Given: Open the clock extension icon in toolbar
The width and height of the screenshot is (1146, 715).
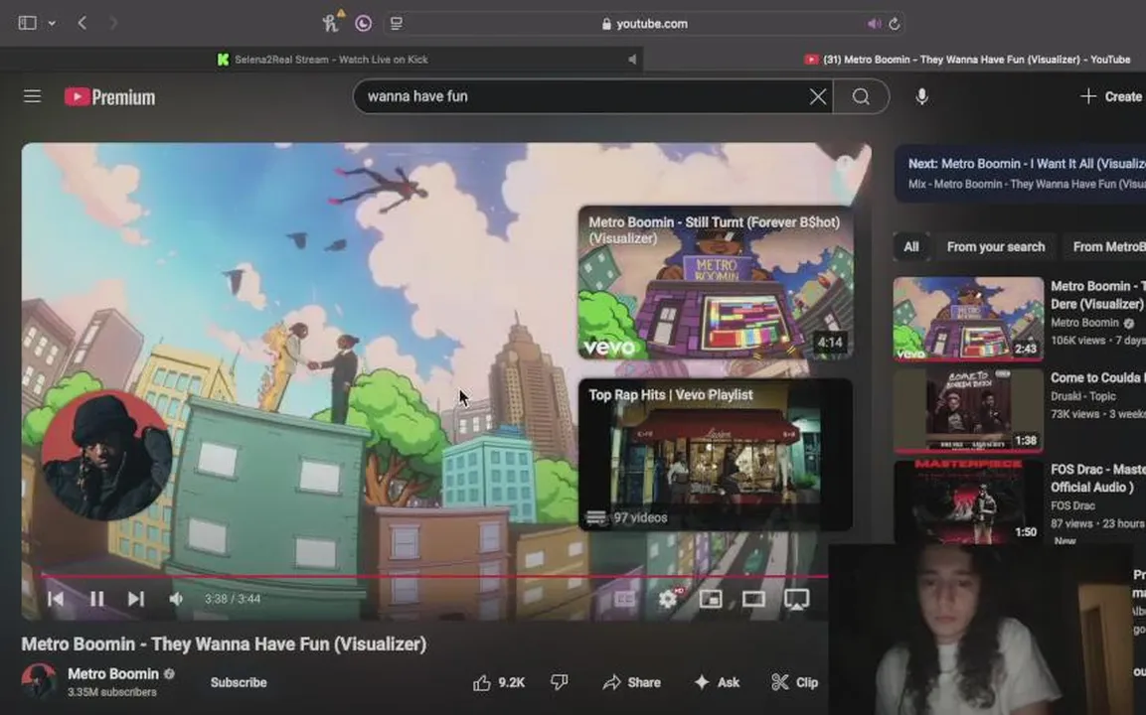Looking at the screenshot, I should (363, 24).
